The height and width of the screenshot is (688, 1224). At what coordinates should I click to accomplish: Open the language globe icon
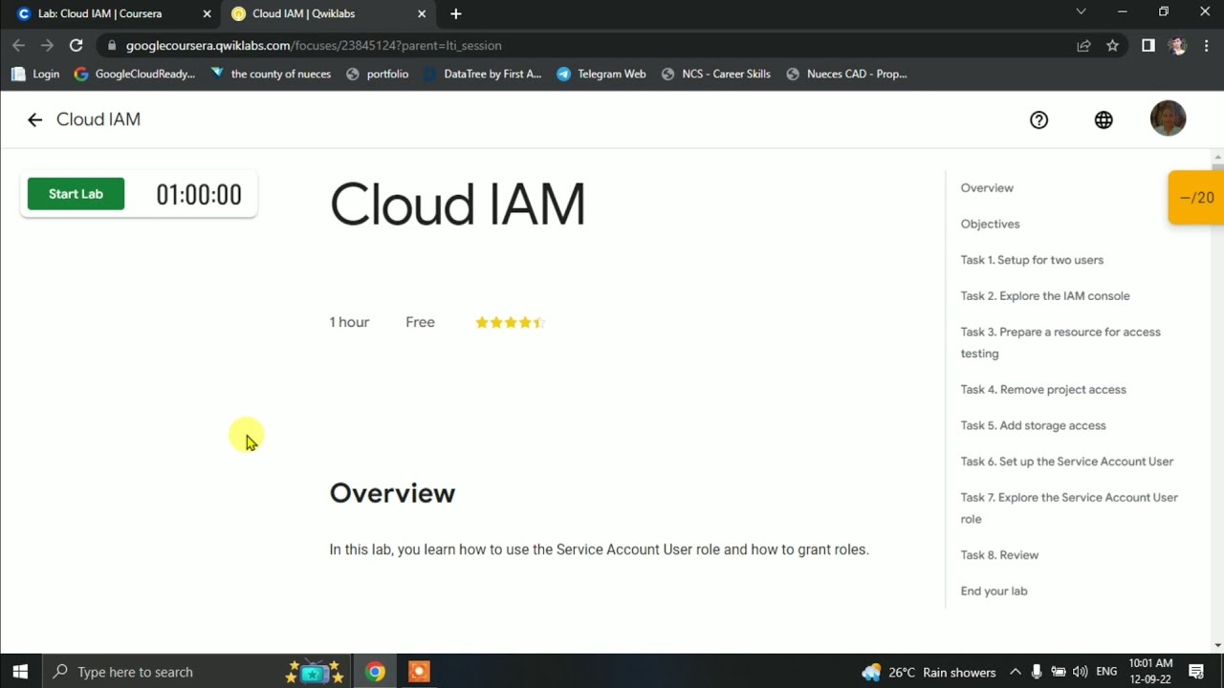(1104, 119)
